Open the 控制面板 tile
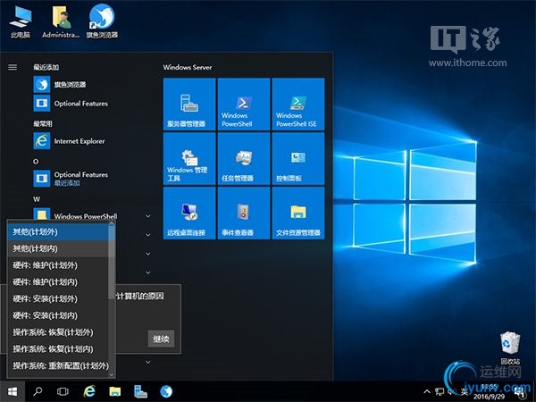536x402 pixels. [298, 159]
